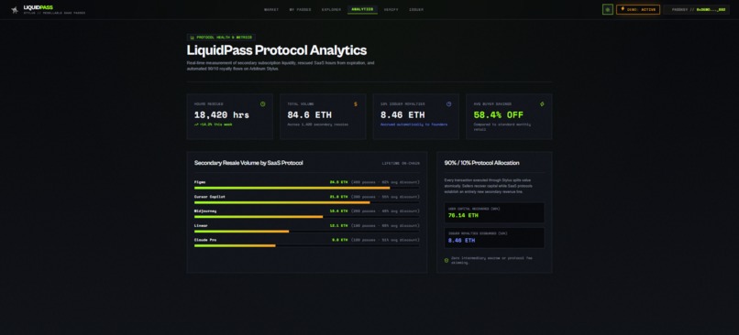Open the Issuer tab

416,9
